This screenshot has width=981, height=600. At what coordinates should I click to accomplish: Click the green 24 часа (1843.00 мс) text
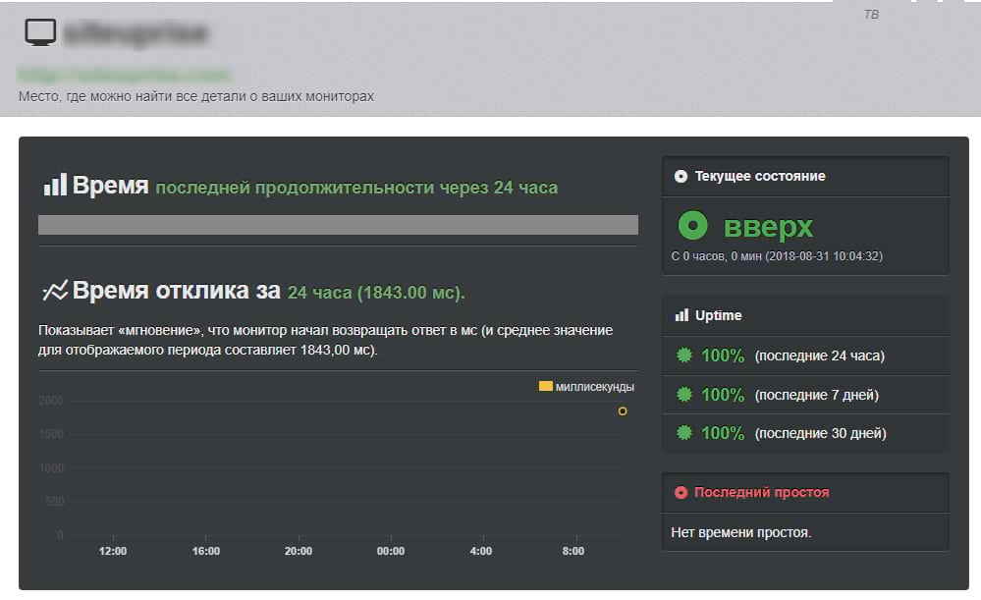pyautogui.click(x=376, y=293)
